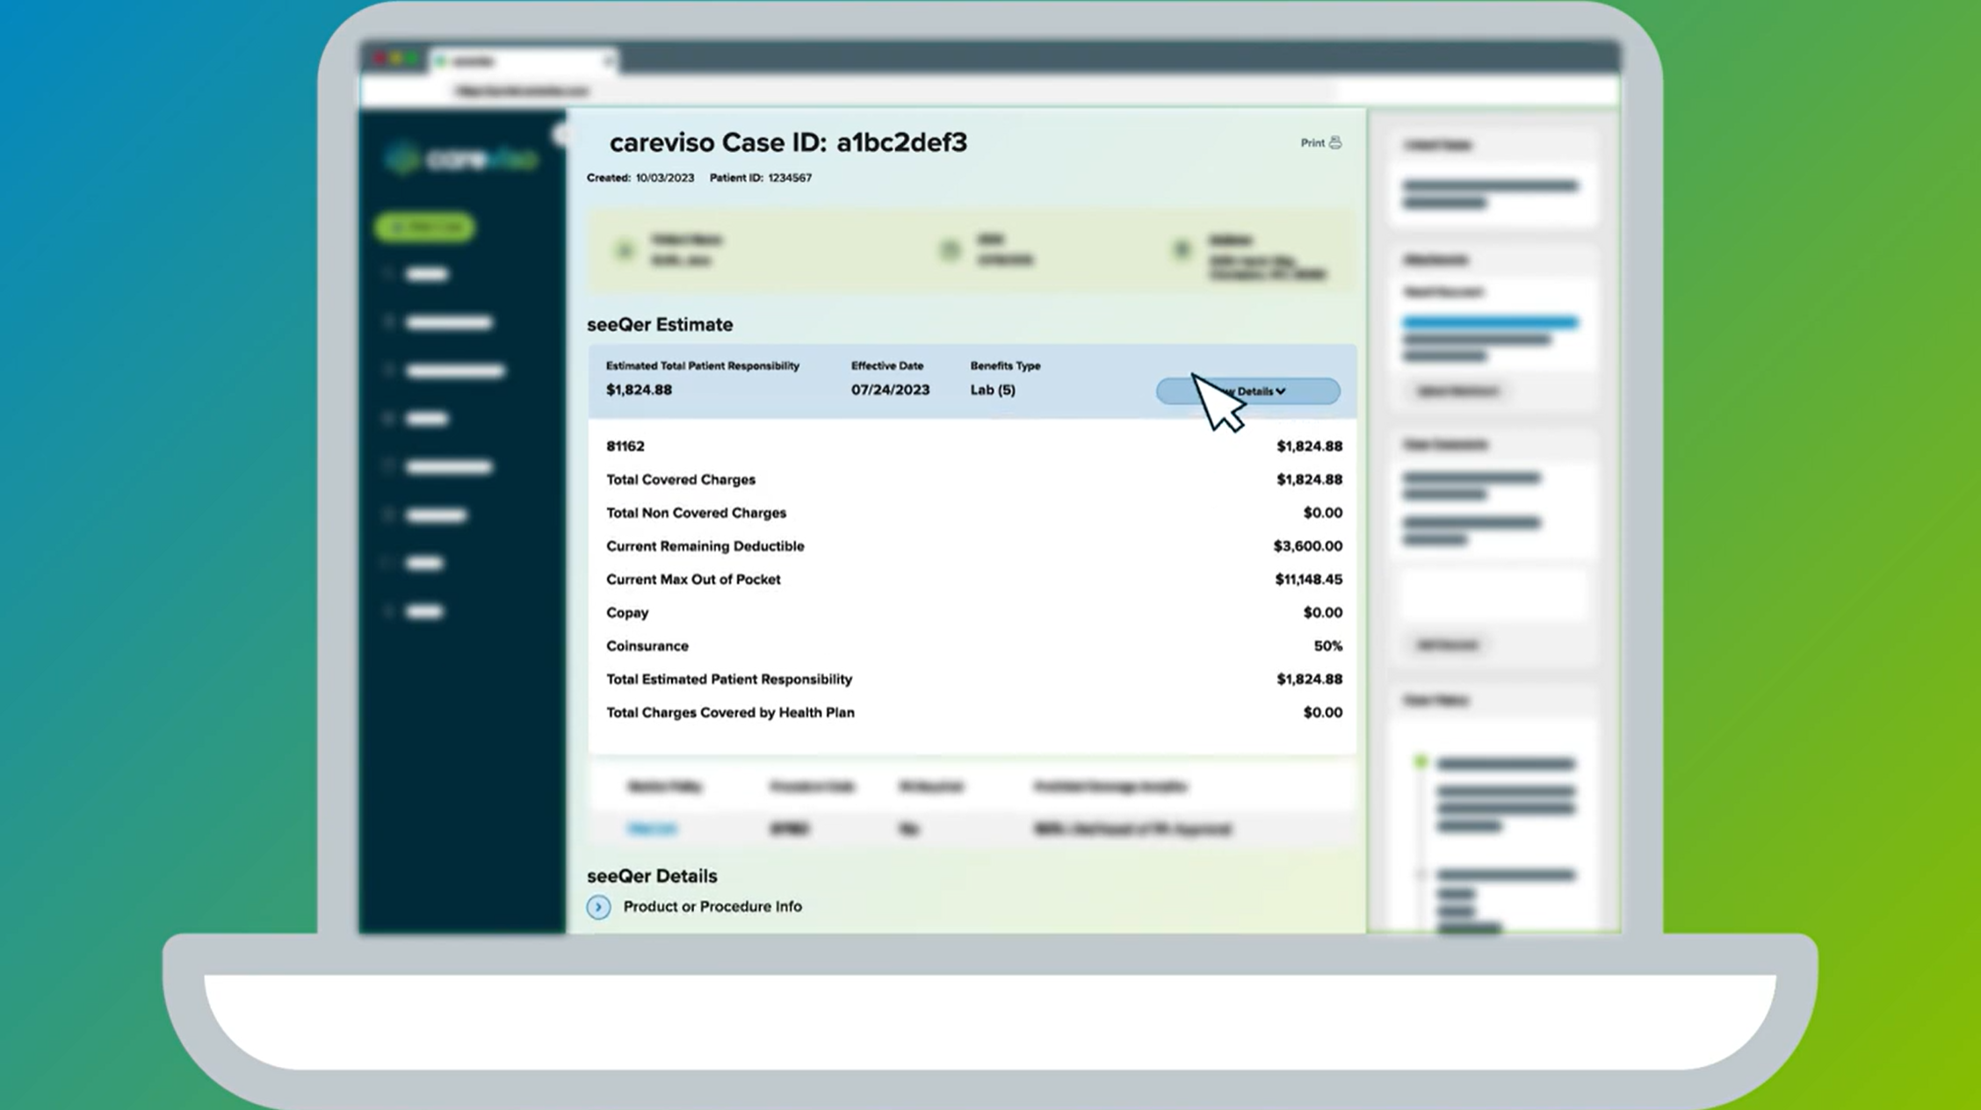
Task: Click the green button in the sidebar
Action: point(424,227)
